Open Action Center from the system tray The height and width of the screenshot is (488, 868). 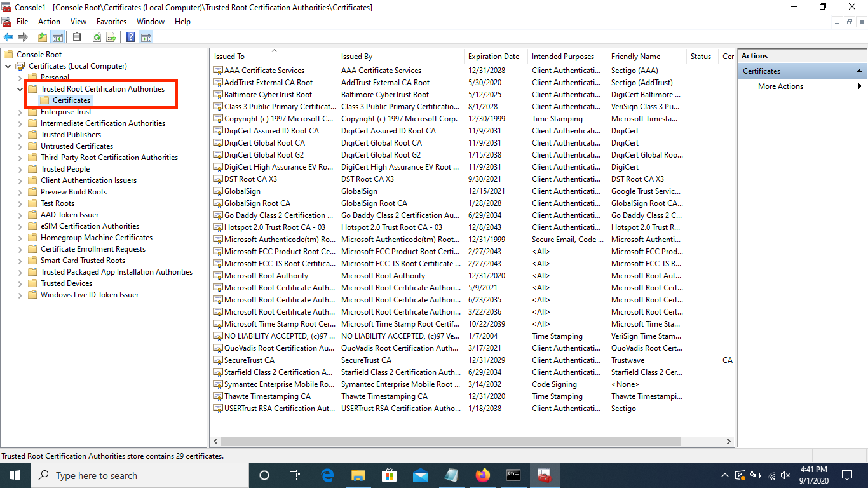pos(846,475)
